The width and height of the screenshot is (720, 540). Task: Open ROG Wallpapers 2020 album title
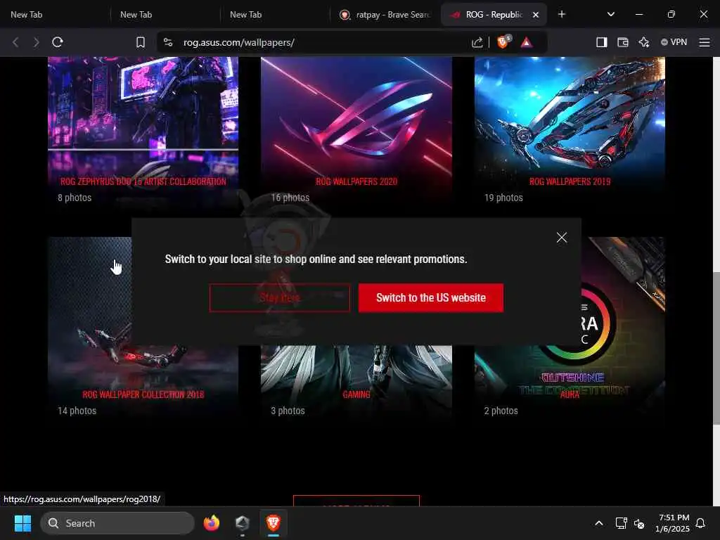coord(356,181)
